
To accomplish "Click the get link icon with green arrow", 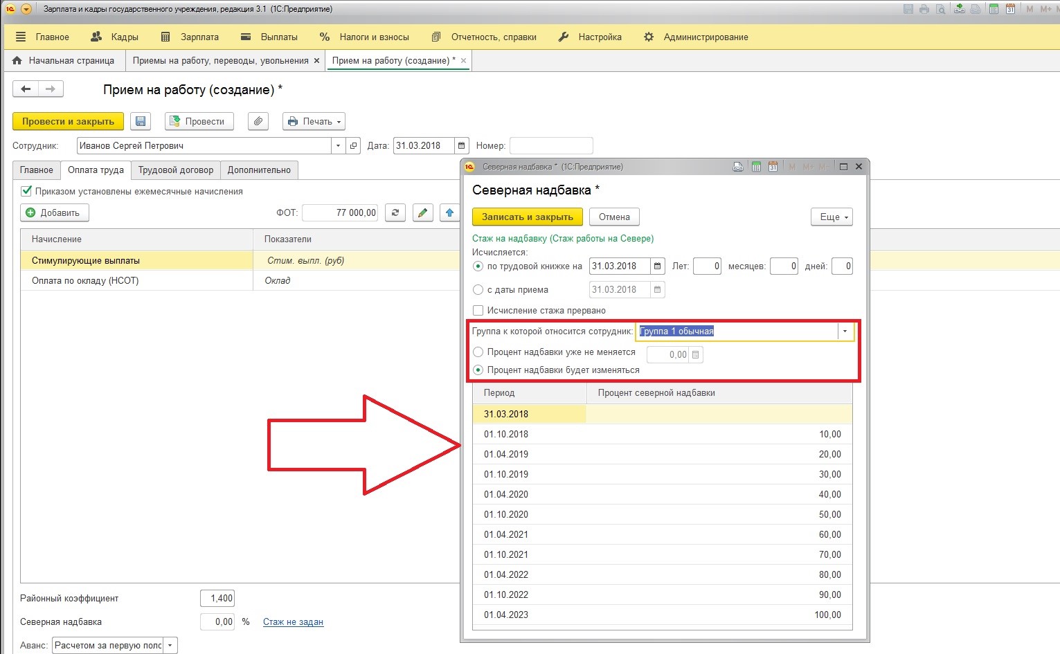I will pos(960,9).
